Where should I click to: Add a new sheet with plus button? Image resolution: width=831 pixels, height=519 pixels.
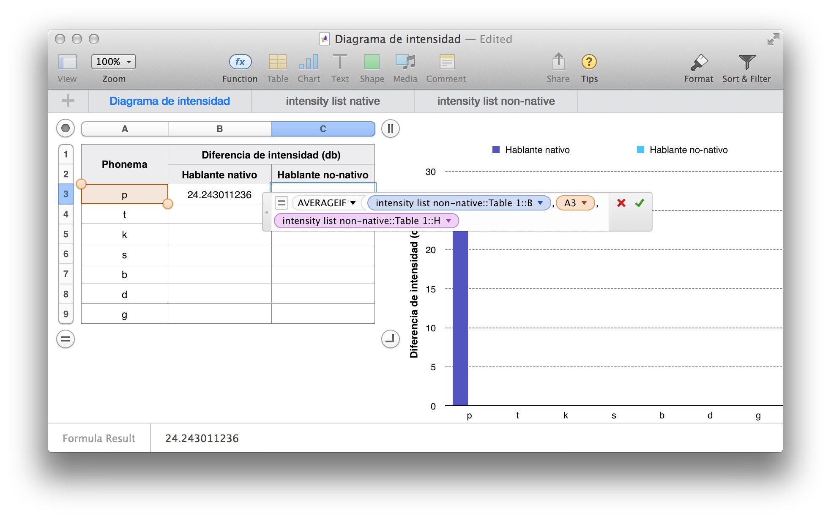(x=68, y=101)
